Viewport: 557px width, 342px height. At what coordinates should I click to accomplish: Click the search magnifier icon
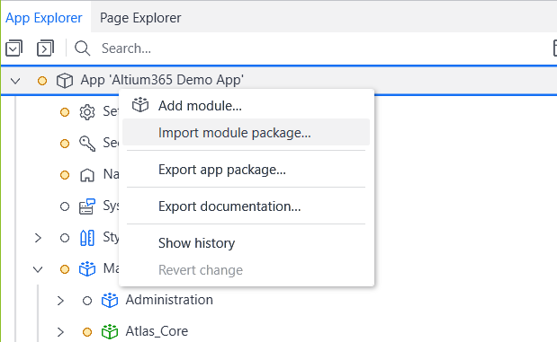[x=83, y=48]
